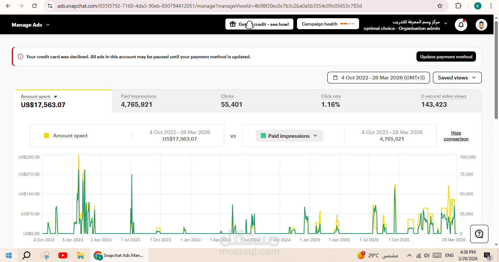Image resolution: width=499 pixels, height=262 pixels.
Task: Select the Clicks metric tab
Action: [262, 101]
